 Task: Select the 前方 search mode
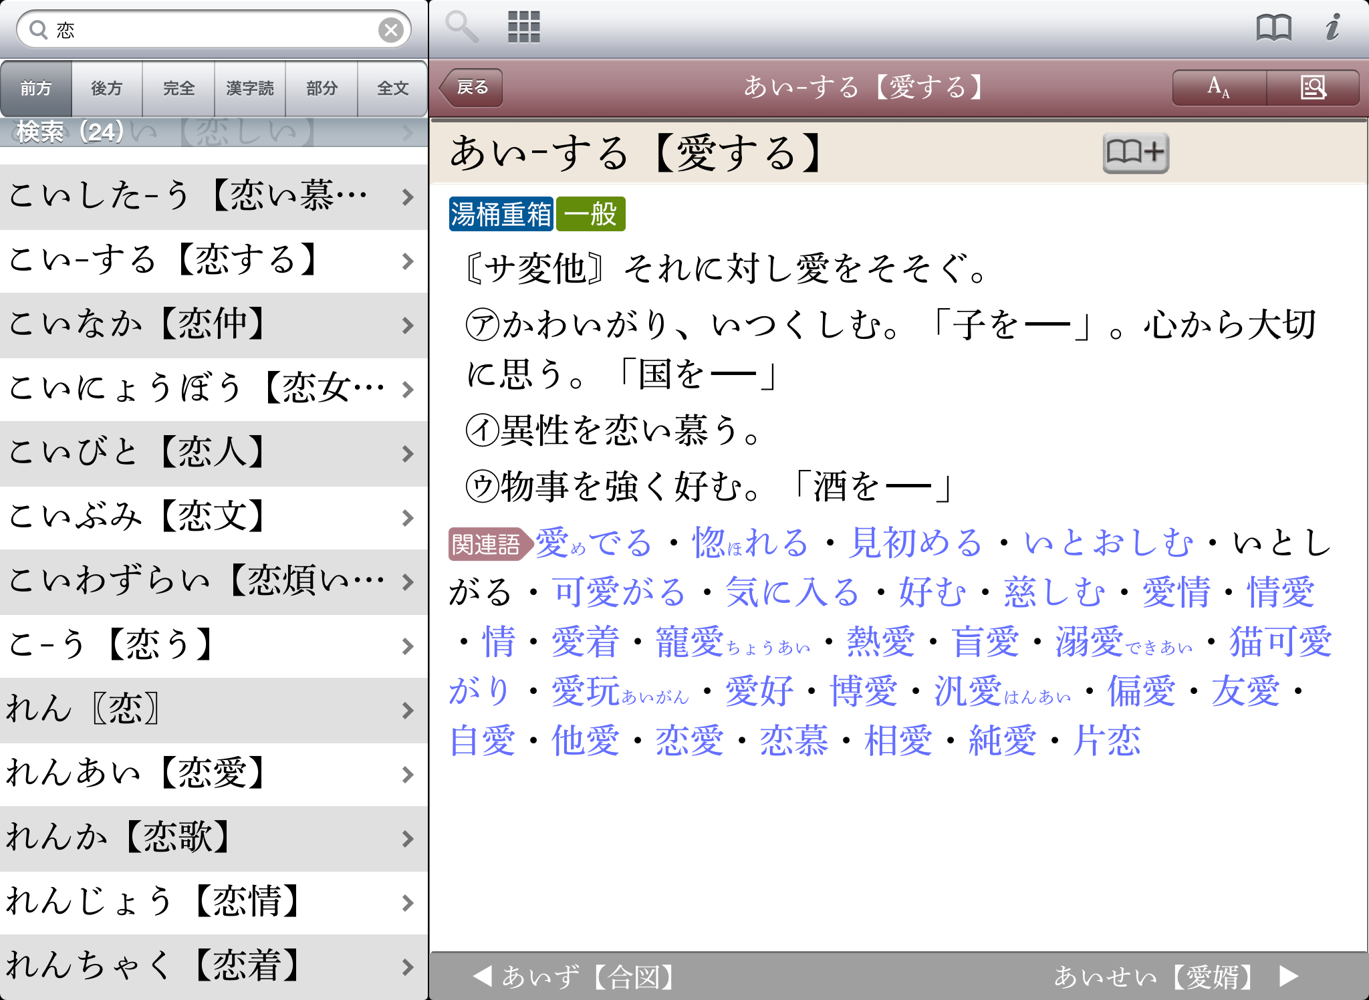[x=36, y=88]
